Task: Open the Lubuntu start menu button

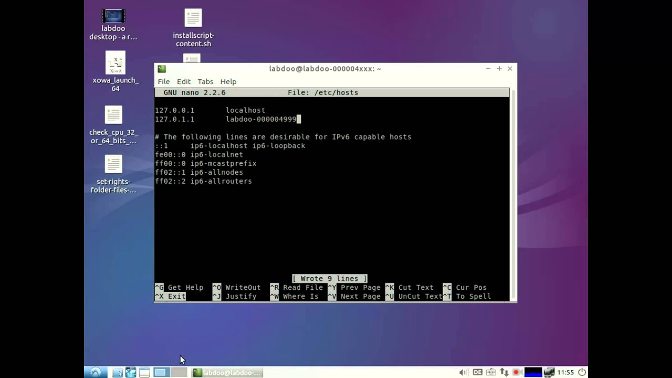Action: pos(96,372)
